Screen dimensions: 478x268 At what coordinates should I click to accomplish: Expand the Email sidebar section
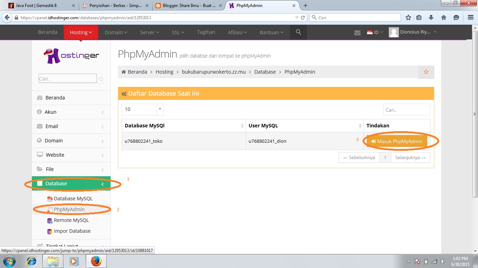(x=71, y=126)
